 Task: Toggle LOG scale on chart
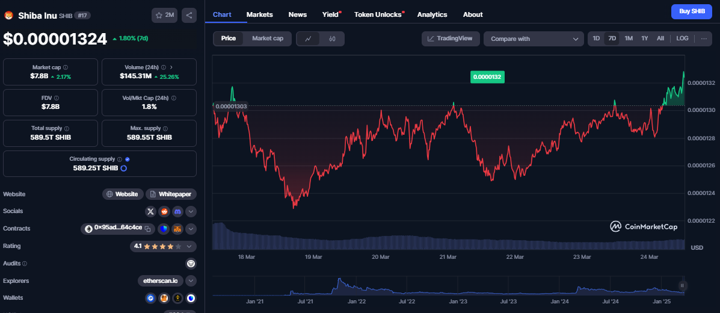[682, 39]
